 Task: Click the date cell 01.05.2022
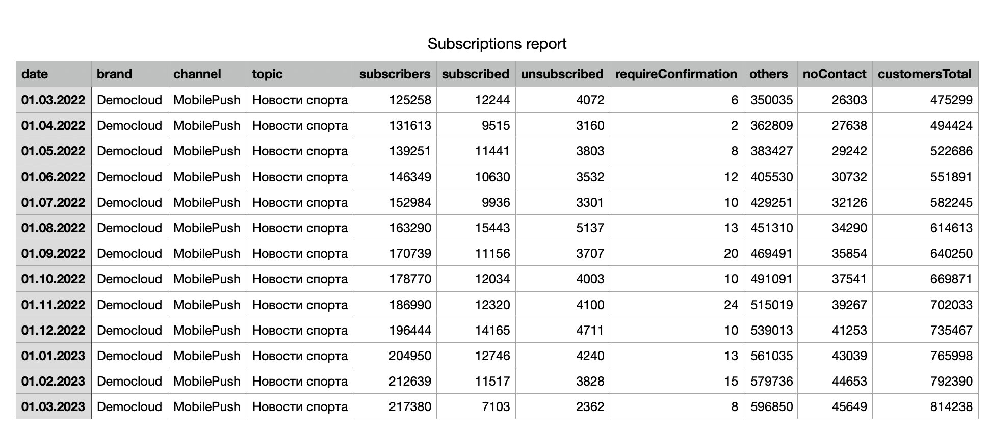pos(53,151)
